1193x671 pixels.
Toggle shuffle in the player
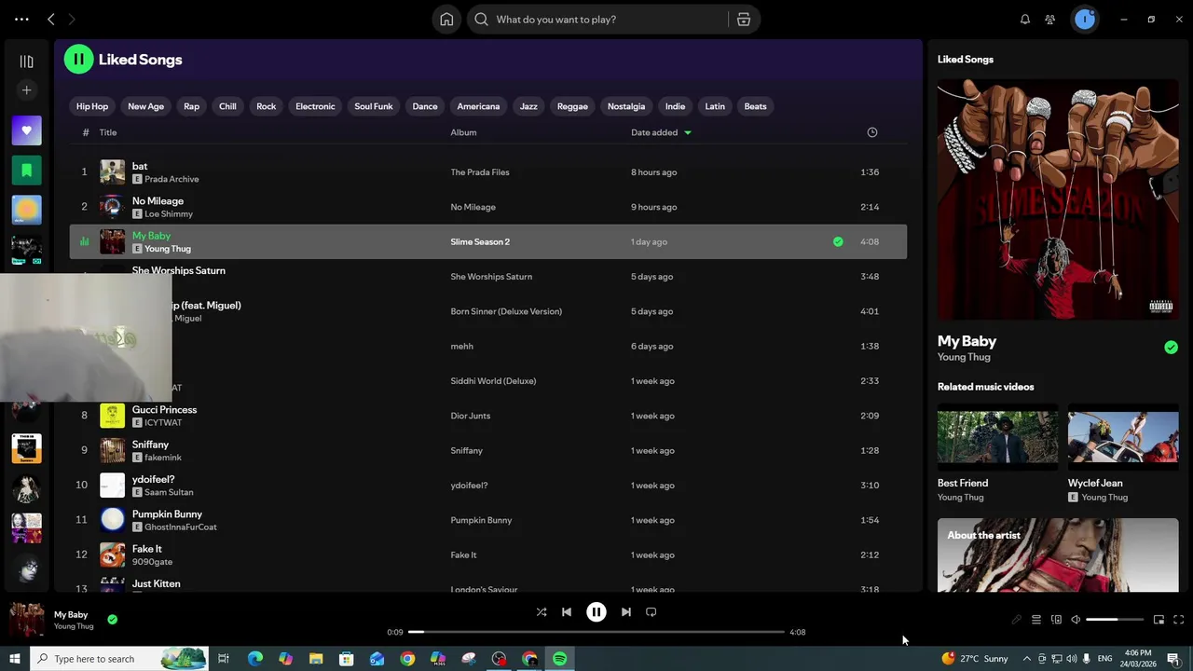[542, 612]
